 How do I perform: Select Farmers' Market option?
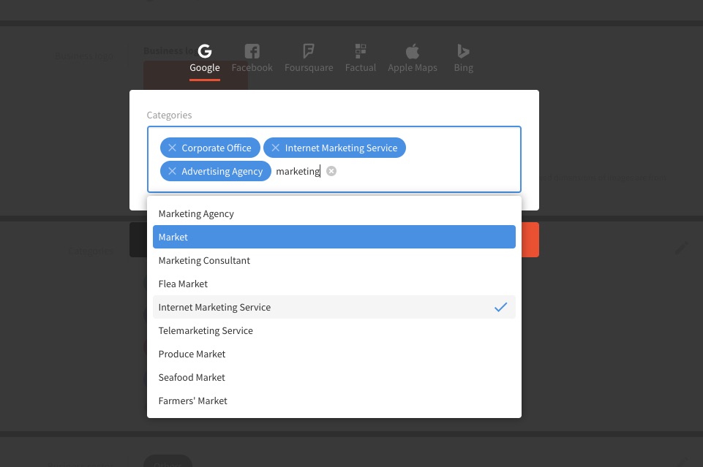[x=334, y=400]
